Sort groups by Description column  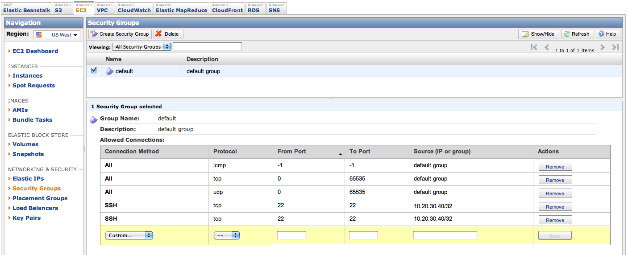pyautogui.click(x=402, y=59)
